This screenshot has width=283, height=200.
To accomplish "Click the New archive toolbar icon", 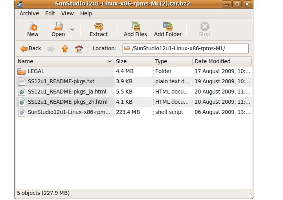I will click(33, 26).
